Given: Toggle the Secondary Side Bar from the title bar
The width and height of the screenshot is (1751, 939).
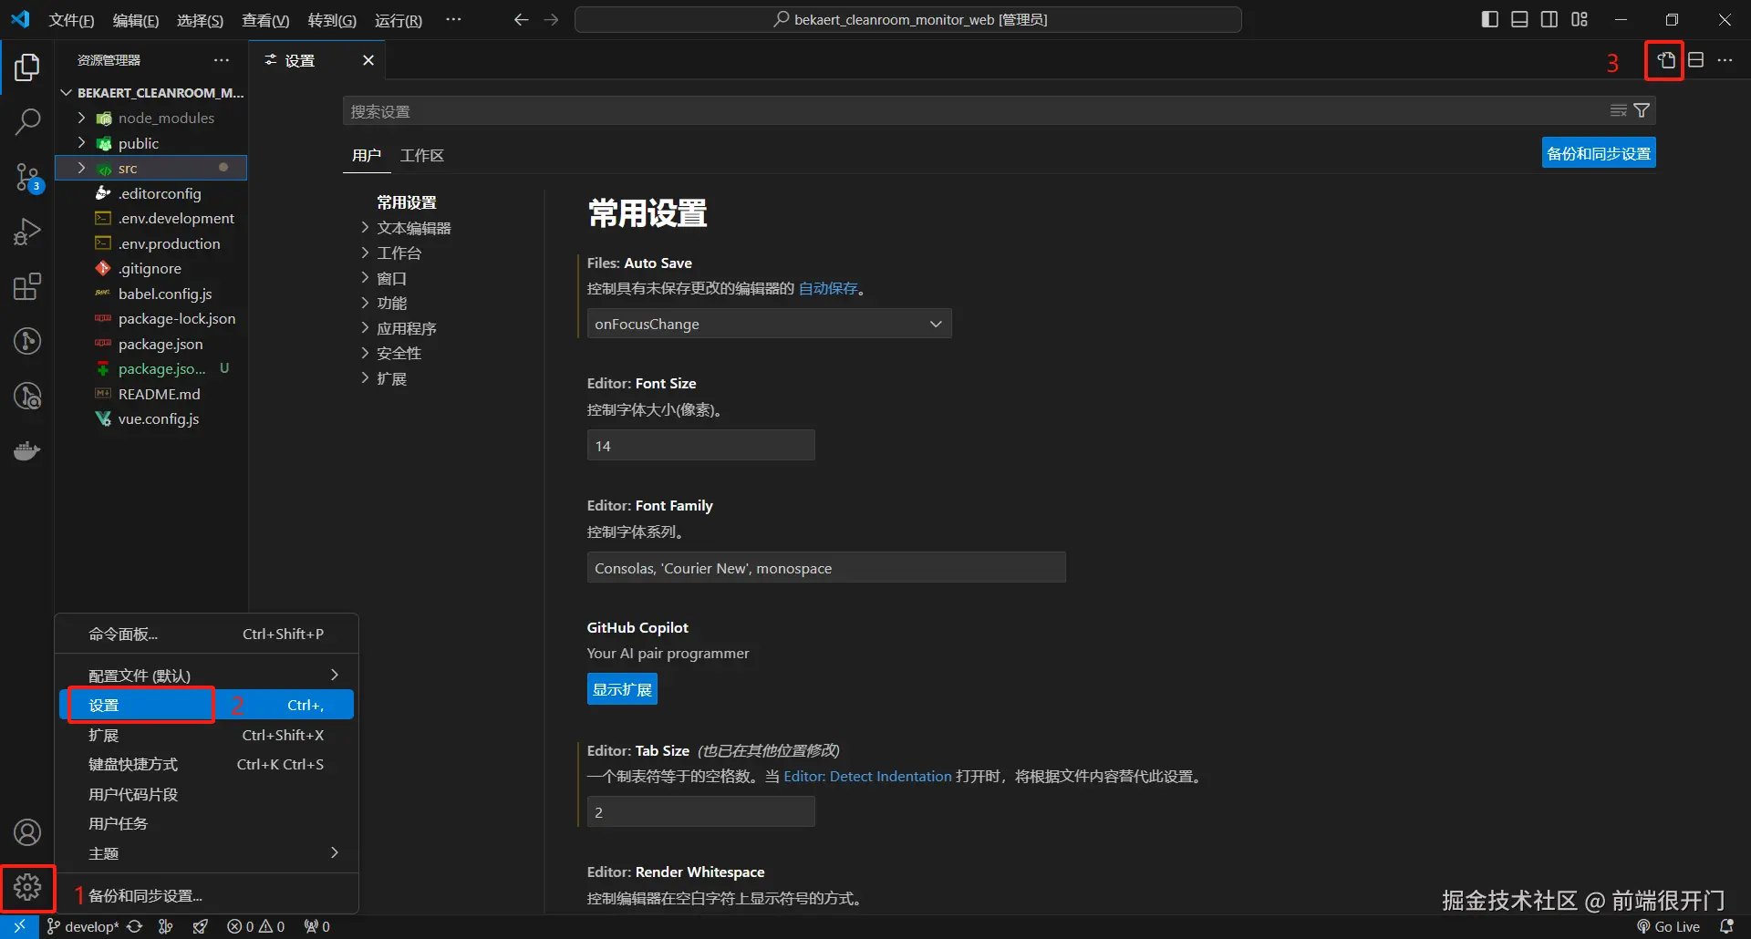Looking at the screenshot, I should [1549, 19].
